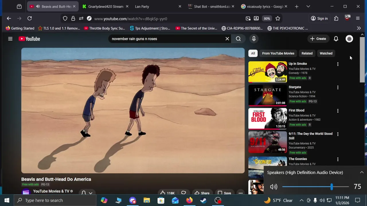Open more video actions ellipsis
The height and width of the screenshot is (206, 367).
coord(241,193)
